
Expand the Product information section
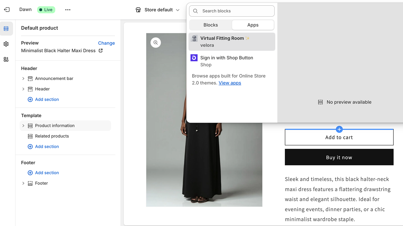coord(23,126)
